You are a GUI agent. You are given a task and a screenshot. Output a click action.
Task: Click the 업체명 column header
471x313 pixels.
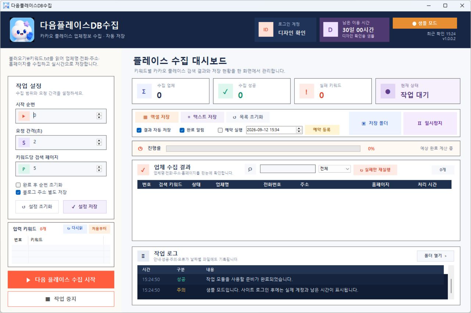point(222,184)
